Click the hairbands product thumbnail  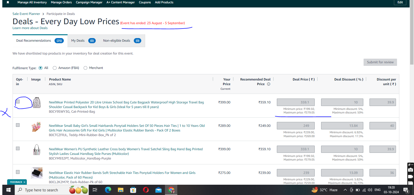coord(37,127)
